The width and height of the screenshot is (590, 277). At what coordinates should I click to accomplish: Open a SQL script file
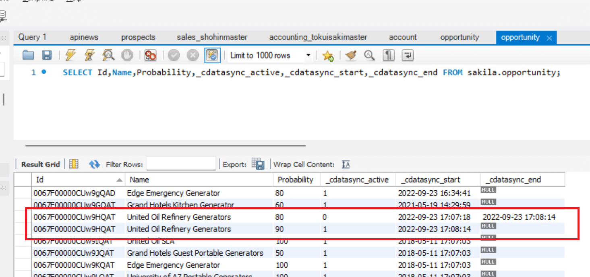pos(28,55)
